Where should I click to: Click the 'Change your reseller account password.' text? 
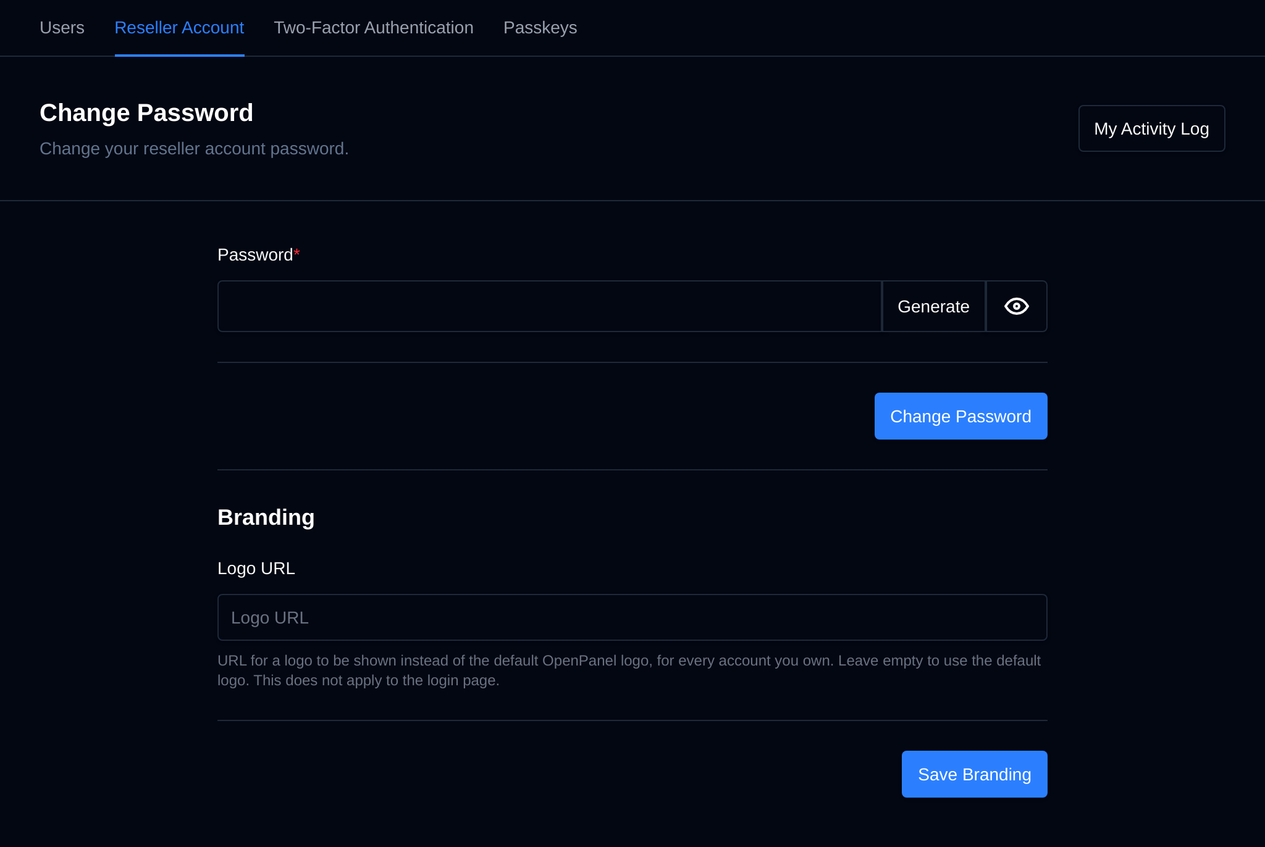click(x=194, y=149)
